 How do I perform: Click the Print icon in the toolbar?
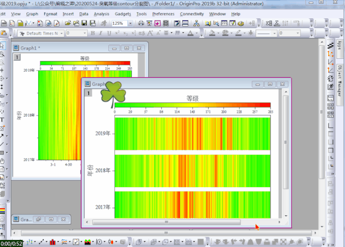tap(141, 24)
